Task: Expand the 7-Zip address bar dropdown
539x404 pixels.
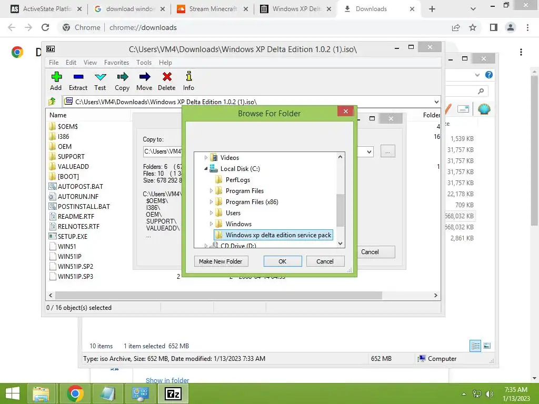Action: tap(436, 102)
